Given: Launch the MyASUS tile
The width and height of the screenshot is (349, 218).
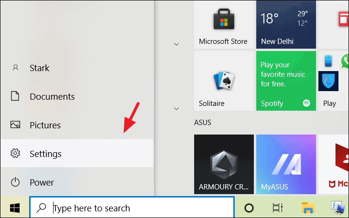Looking at the screenshot, I should (x=286, y=164).
